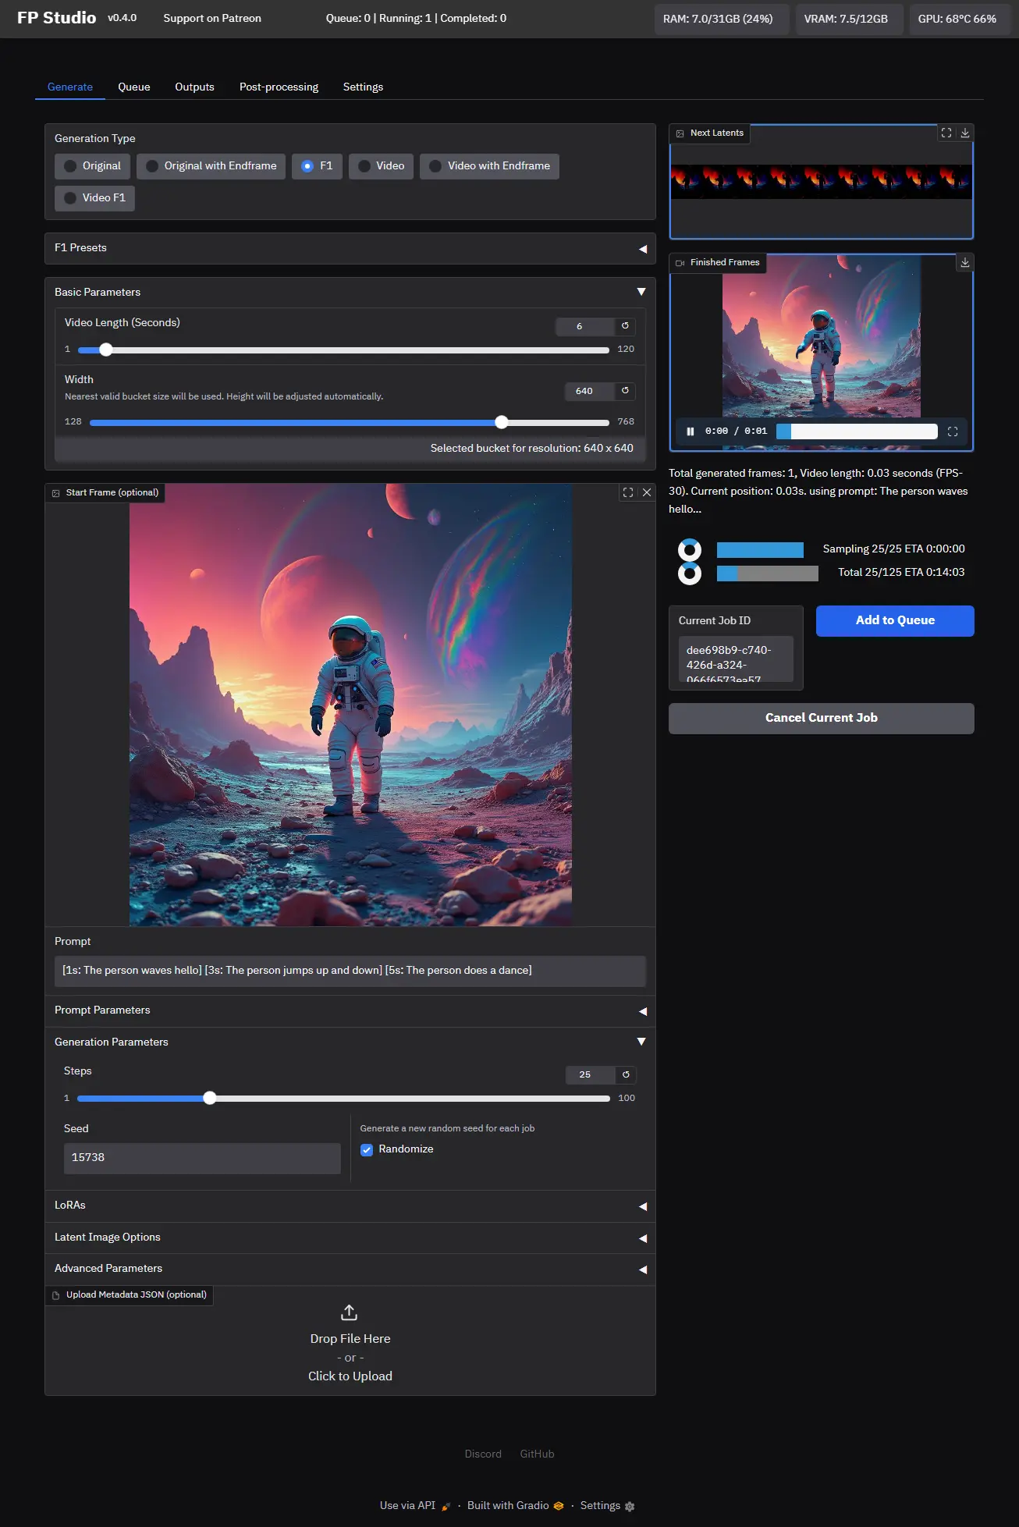Viewport: 1019px width, 1527px height.
Task: Open the Outputs tab
Action: point(194,87)
